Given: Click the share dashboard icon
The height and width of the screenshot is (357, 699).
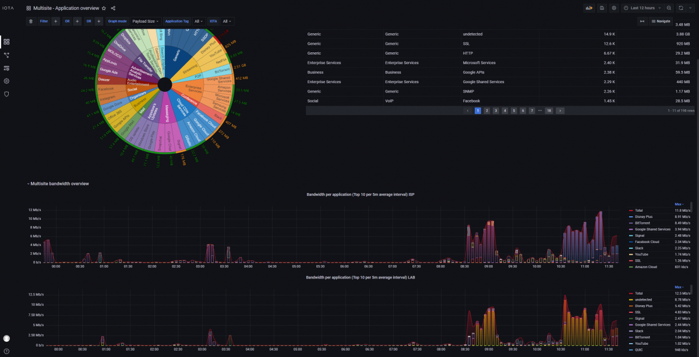Looking at the screenshot, I should (113, 8).
